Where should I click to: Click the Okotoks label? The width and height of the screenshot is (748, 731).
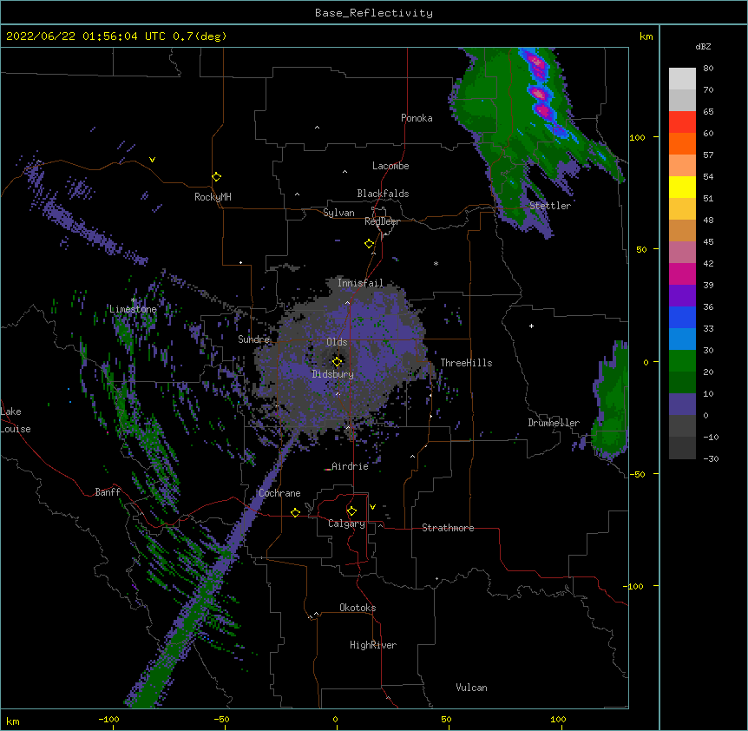pyautogui.click(x=358, y=608)
